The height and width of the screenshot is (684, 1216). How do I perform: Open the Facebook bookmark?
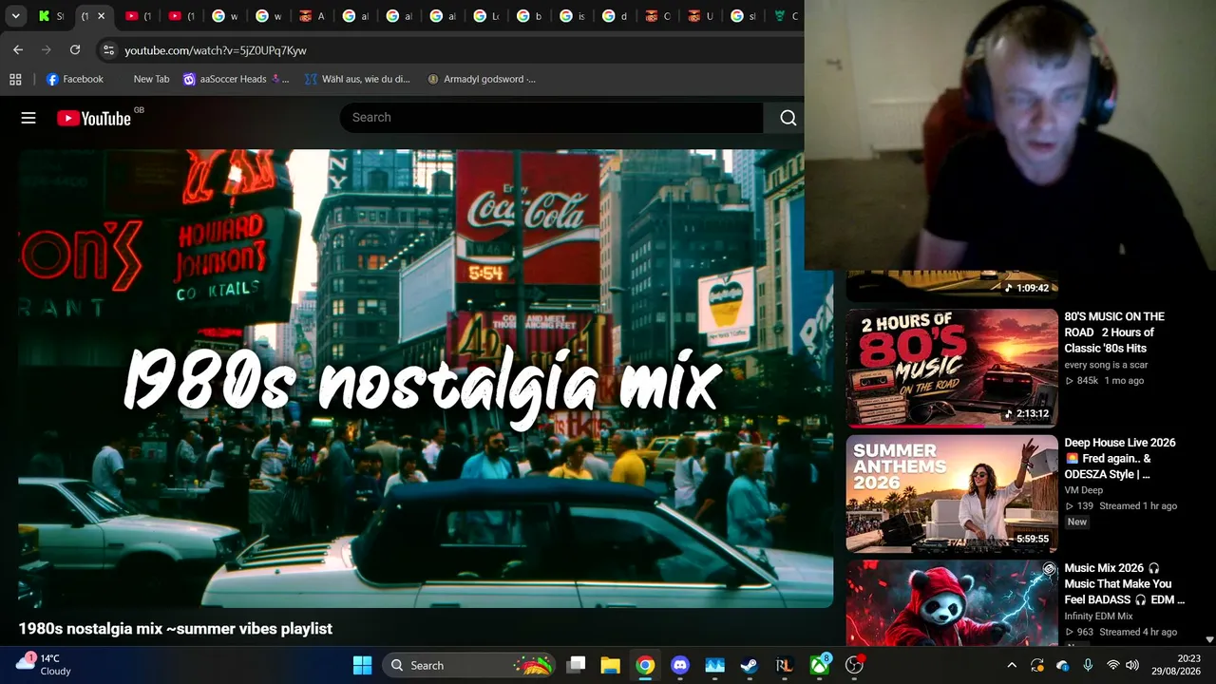(x=75, y=79)
